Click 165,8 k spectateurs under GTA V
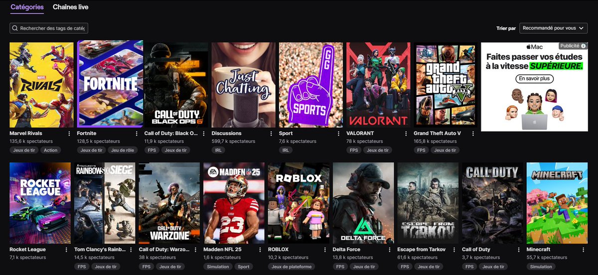 click(x=435, y=141)
